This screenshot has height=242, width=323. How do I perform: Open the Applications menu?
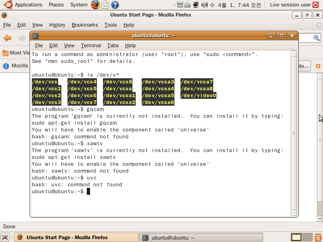[x=28, y=4]
